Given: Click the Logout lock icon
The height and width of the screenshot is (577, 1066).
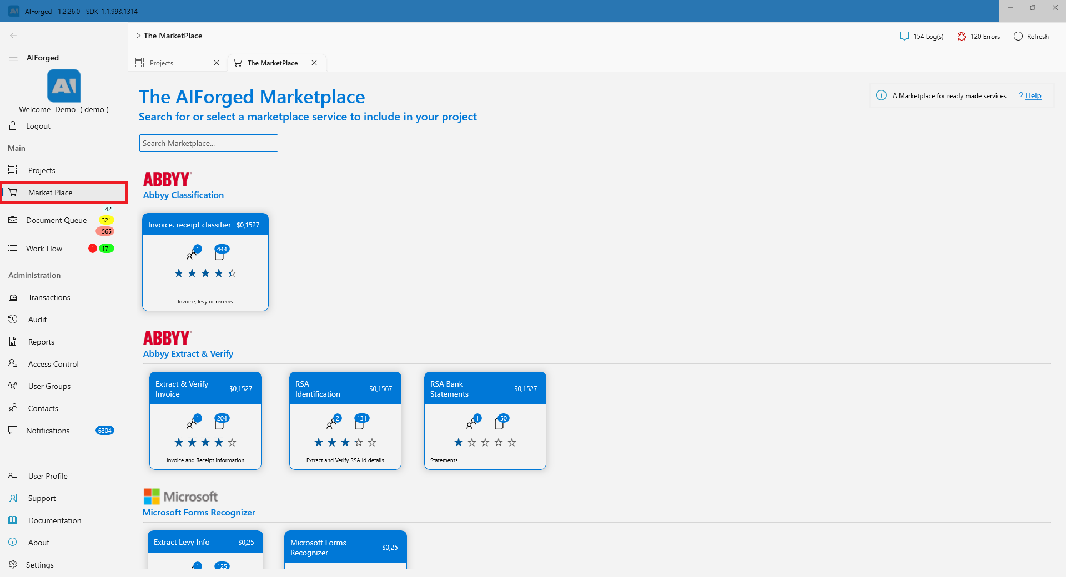Looking at the screenshot, I should pos(13,126).
